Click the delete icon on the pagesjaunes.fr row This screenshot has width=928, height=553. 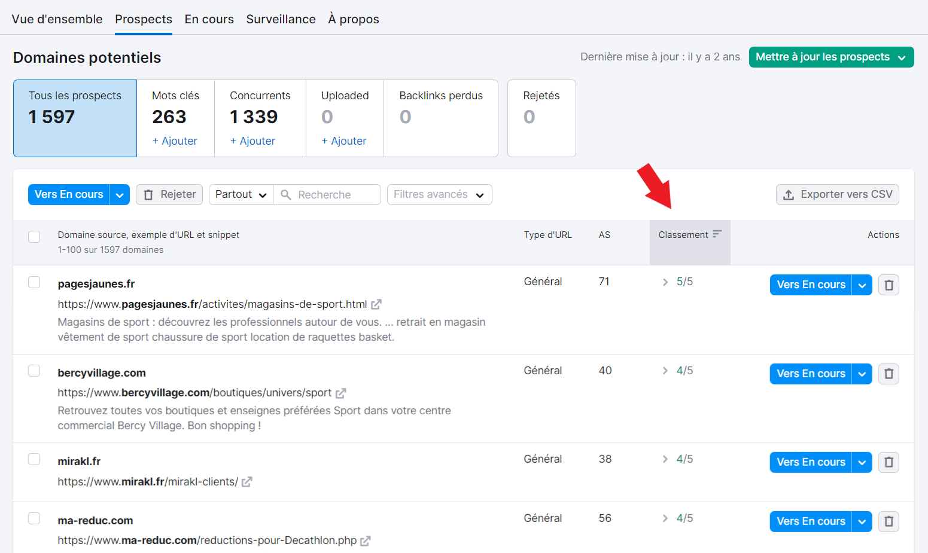889,285
